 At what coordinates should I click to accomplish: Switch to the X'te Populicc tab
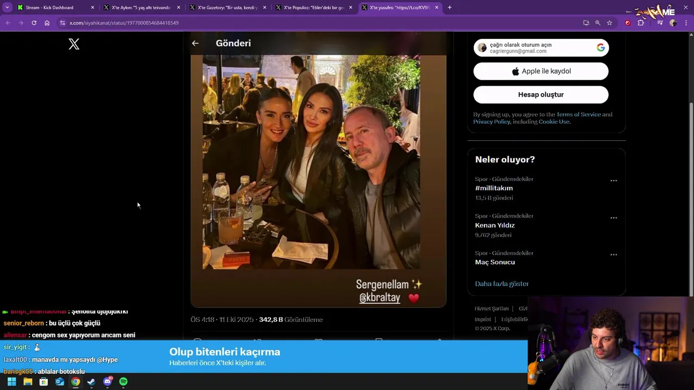coord(313,8)
